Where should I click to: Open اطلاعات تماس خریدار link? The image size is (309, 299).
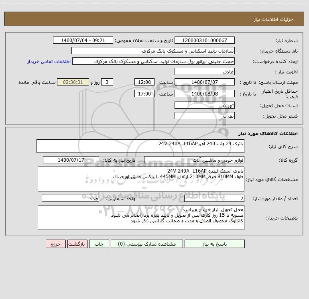49,61
